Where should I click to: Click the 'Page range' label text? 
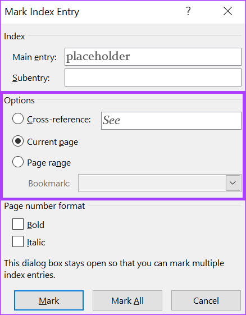[49, 163]
